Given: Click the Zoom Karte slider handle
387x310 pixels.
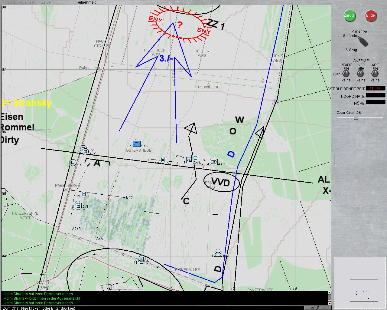Looking at the screenshot, I should click(356, 117).
